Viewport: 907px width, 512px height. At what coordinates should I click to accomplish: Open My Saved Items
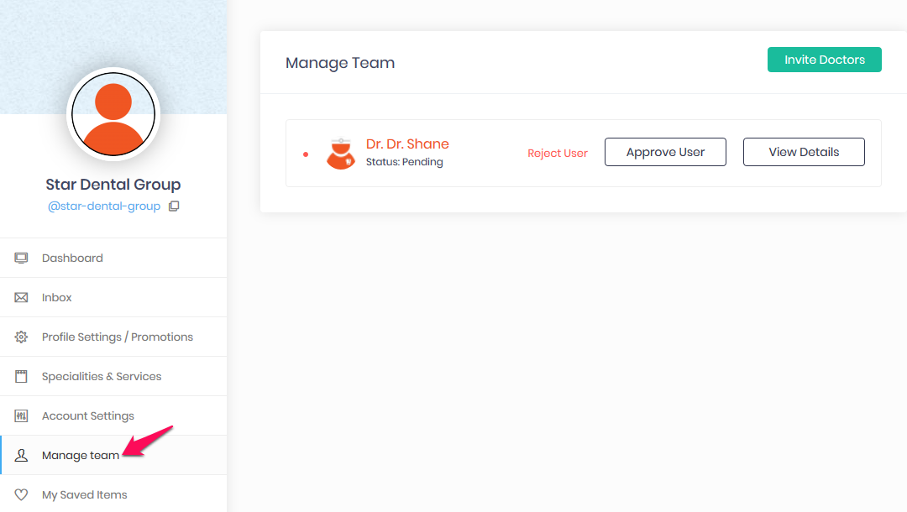[x=113, y=494]
